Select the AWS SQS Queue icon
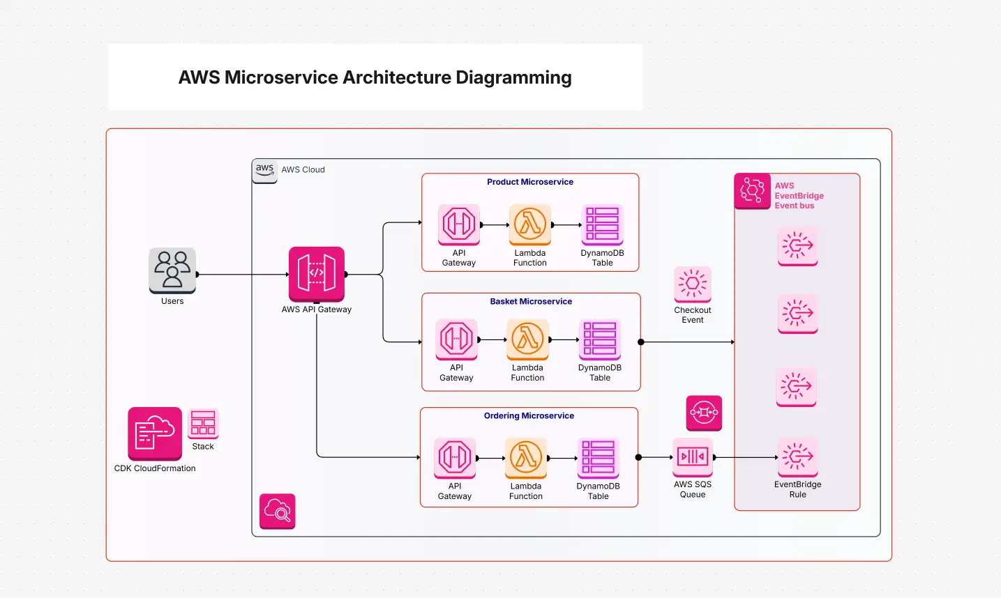The width and height of the screenshot is (1001, 598). click(x=693, y=457)
